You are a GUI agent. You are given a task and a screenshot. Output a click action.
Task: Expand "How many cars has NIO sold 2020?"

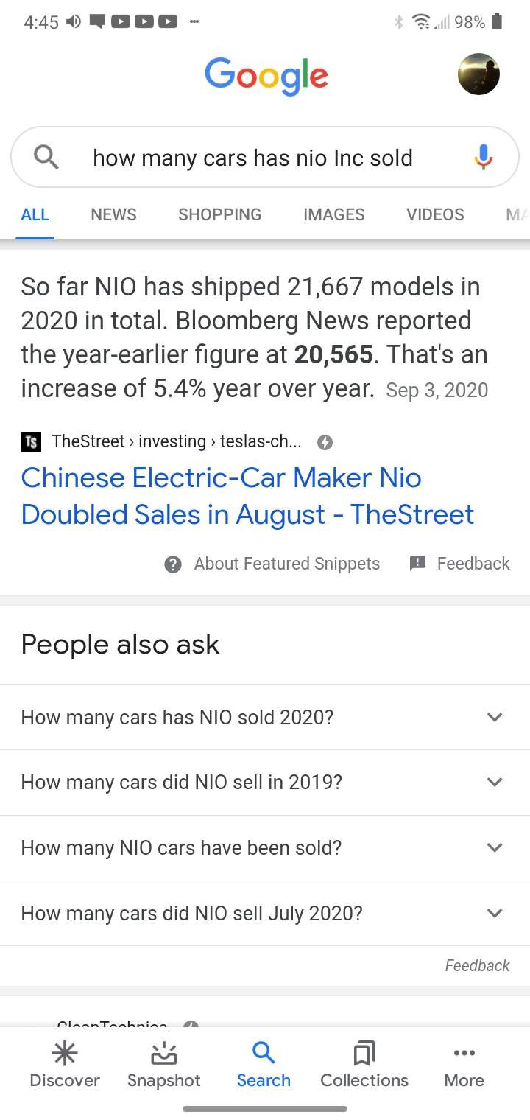(495, 717)
